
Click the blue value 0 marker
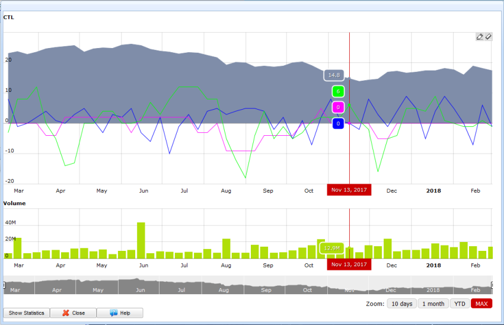(338, 123)
